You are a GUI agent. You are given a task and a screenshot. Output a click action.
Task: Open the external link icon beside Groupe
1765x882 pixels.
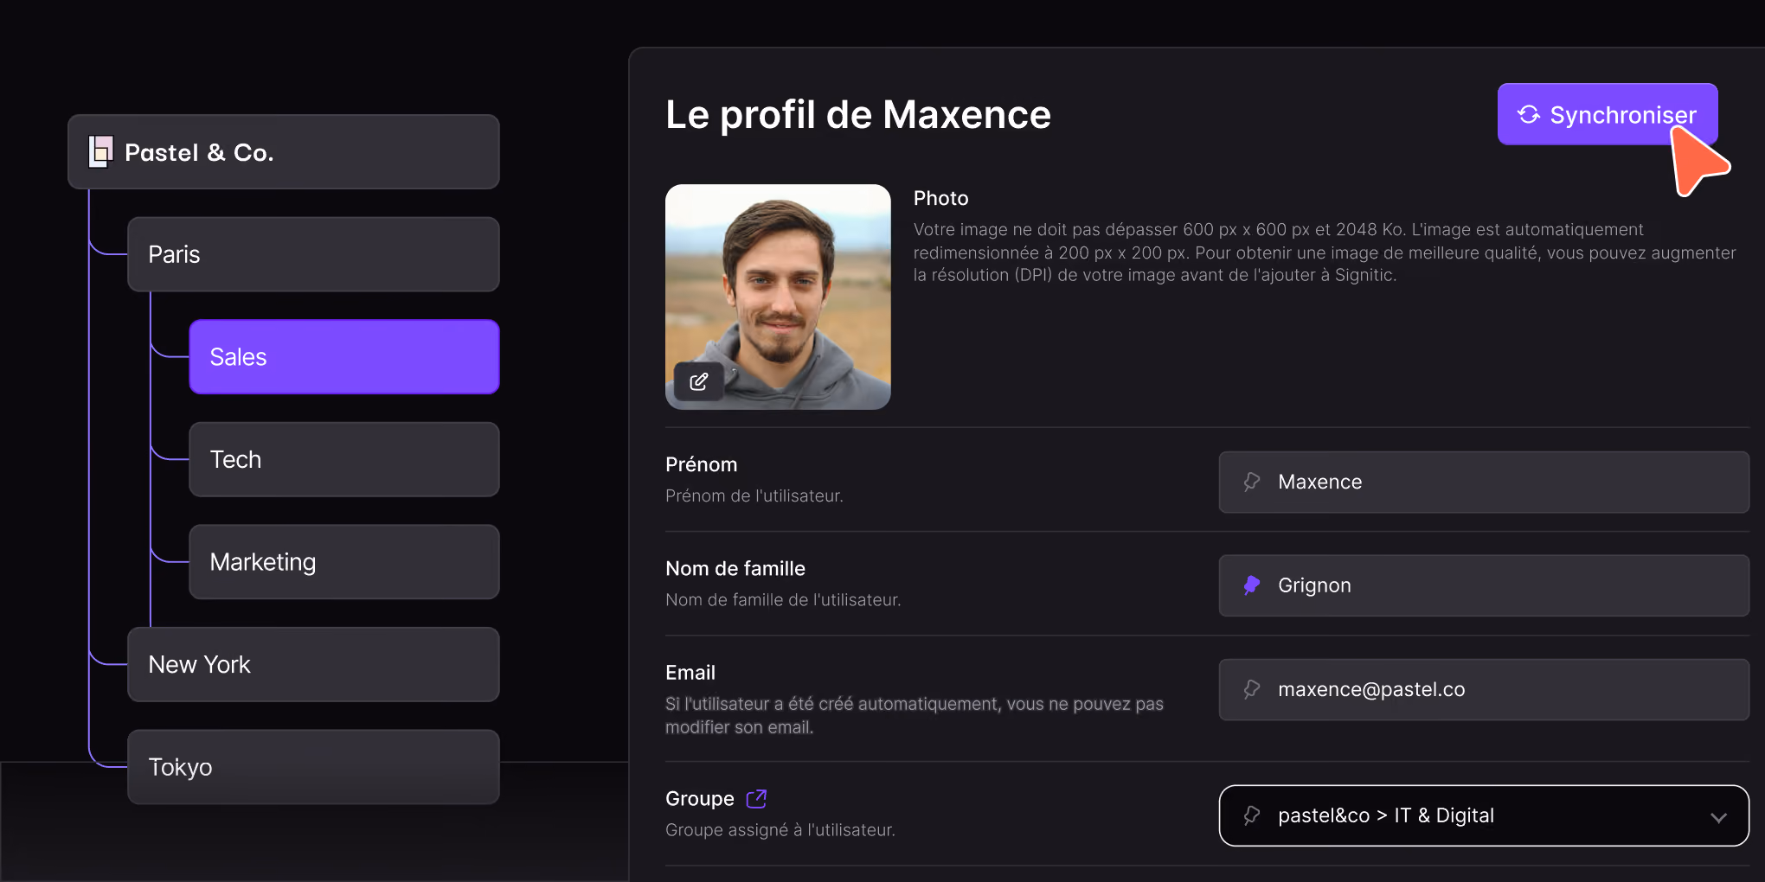click(756, 798)
